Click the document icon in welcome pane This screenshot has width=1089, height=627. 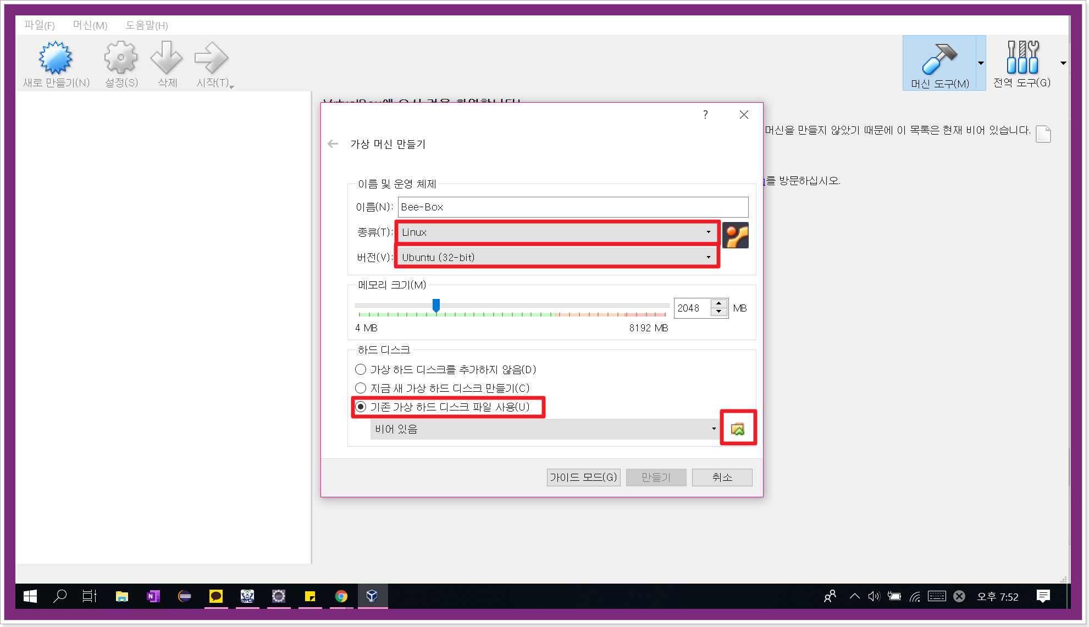[1043, 134]
